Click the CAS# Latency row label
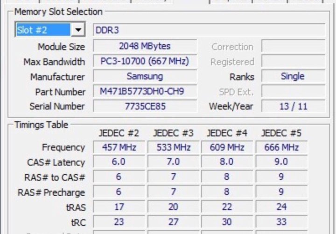336x234 pixels. [56, 163]
